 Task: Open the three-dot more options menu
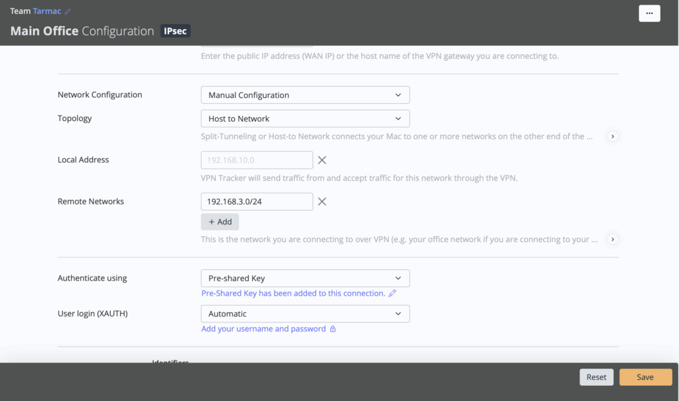pyautogui.click(x=648, y=13)
